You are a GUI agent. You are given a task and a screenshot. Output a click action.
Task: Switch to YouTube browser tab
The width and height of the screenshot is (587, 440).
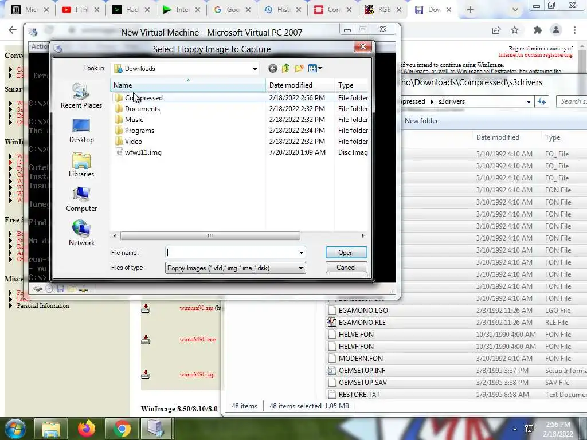[80, 10]
